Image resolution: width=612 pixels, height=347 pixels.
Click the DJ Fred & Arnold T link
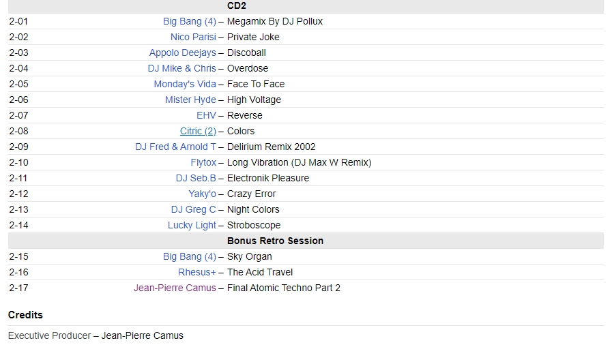pyautogui.click(x=175, y=147)
